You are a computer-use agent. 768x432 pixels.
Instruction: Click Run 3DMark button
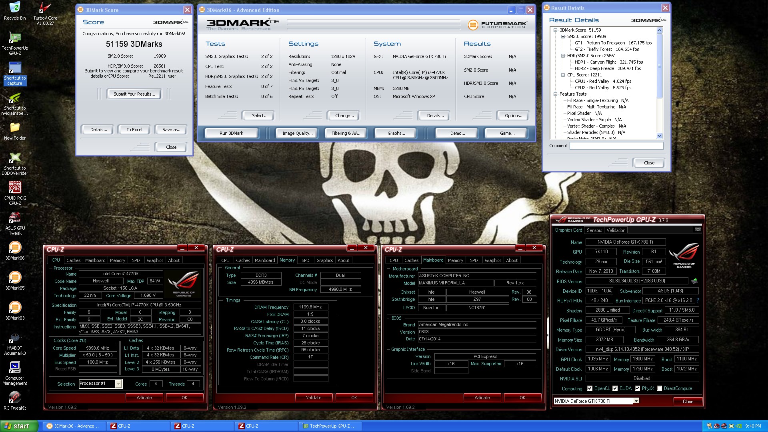pyautogui.click(x=231, y=133)
